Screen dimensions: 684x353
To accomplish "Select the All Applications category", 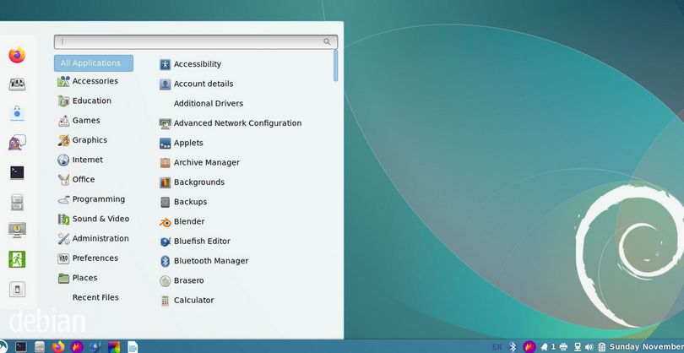I will tap(93, 63).
